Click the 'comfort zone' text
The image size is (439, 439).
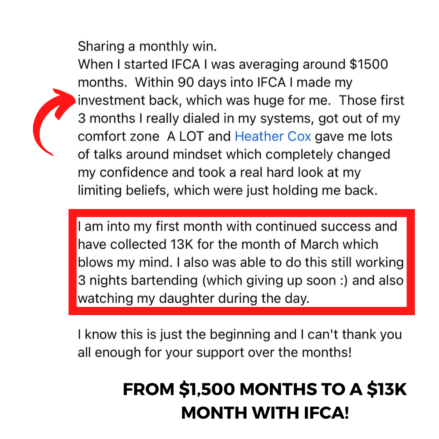tap(118, 136)
